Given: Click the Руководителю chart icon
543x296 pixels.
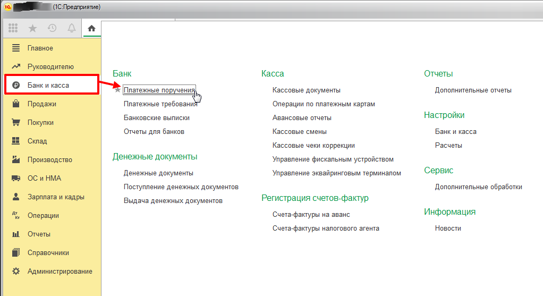Looking at the screenshot, I should [x=16, y=66].
